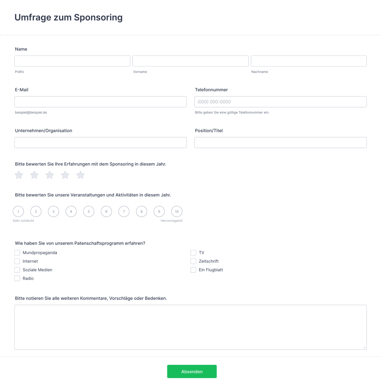The height and width of the screenshot is (389, 381).
Task: Check the Soziale Medien option
Action: point(17,270)
